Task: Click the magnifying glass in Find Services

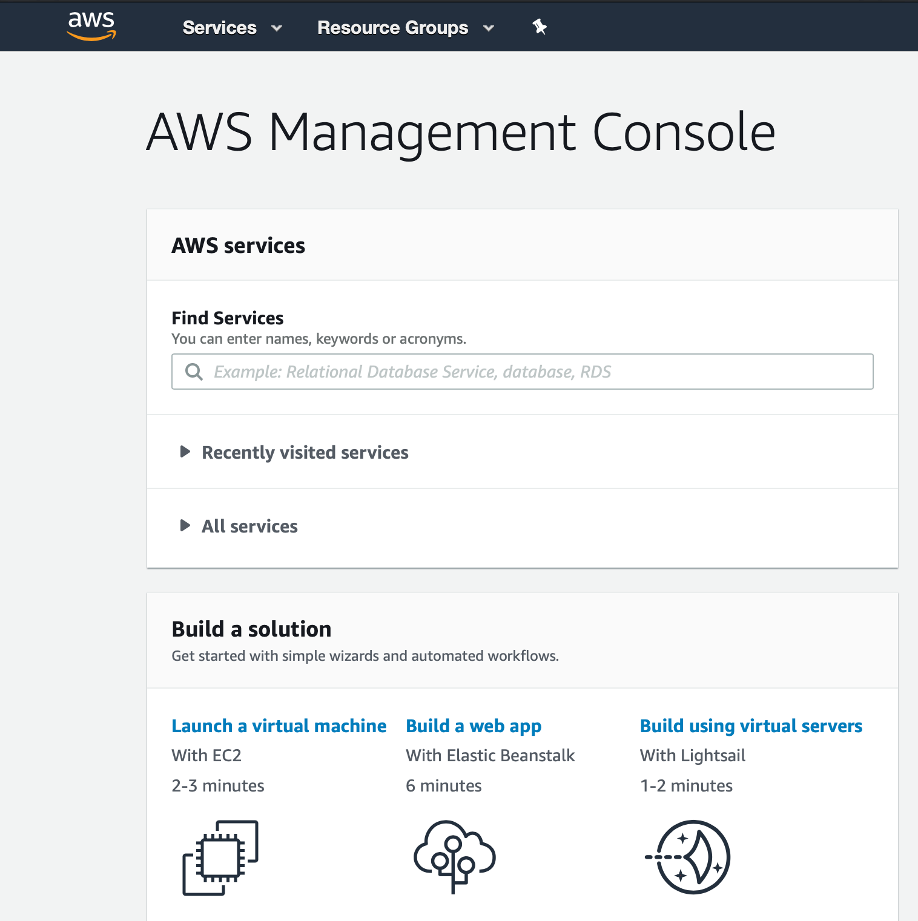Action: pyautogui.click(x=194, y=372)
